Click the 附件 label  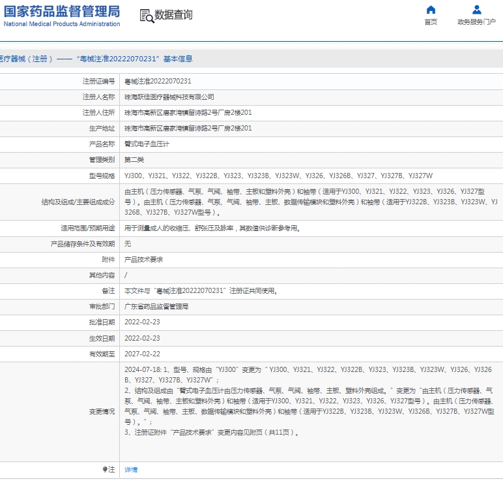click(x=108, y=260)
